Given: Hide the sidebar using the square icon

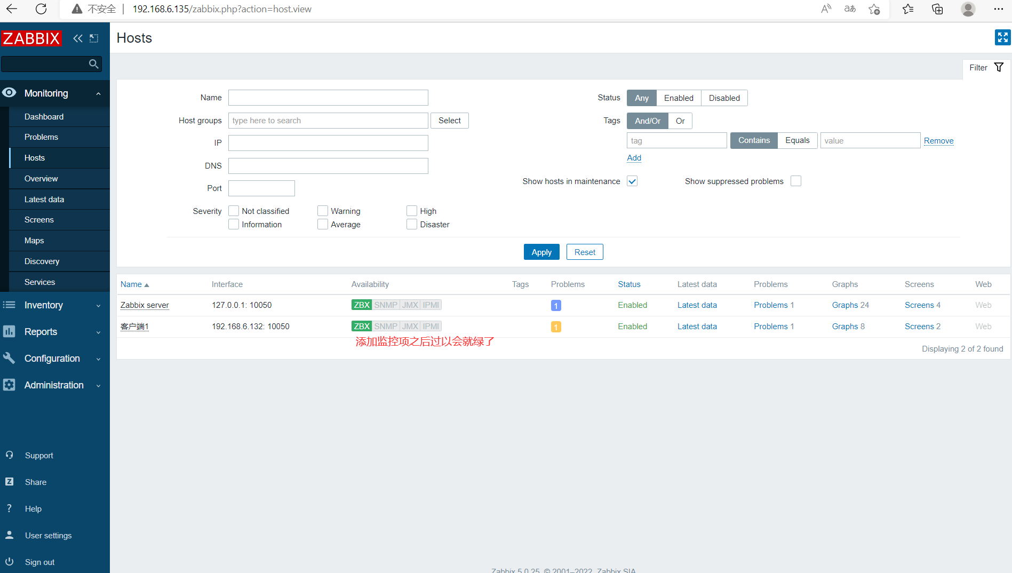Looking at the screenshot, I should pyautogui.click(x=94, y=38).
